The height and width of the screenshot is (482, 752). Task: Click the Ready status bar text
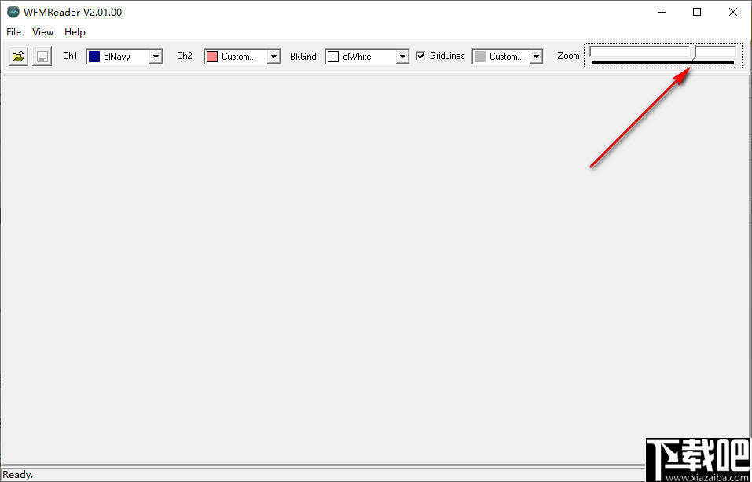[x=17, y=474]
